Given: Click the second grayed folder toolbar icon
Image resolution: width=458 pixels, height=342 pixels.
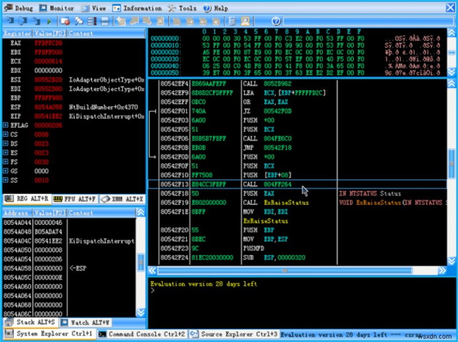Looking at the screenshot, I should coord(189,21).
